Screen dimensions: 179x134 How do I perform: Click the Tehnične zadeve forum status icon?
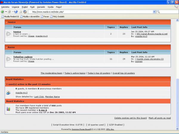(x=9, y=59)
